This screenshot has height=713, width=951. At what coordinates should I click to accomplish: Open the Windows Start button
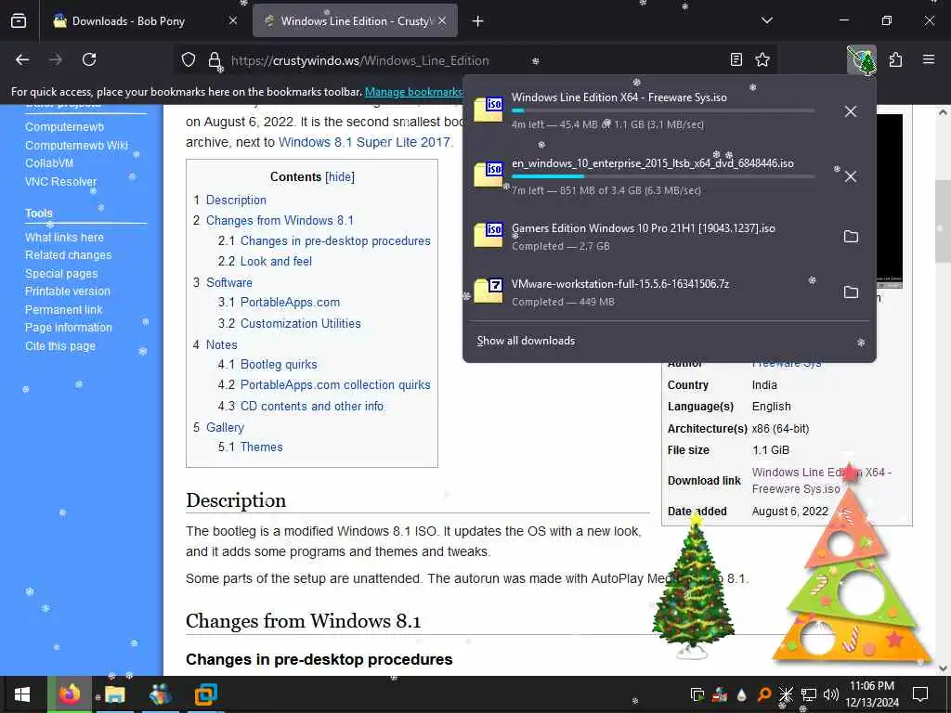[22, 694]
